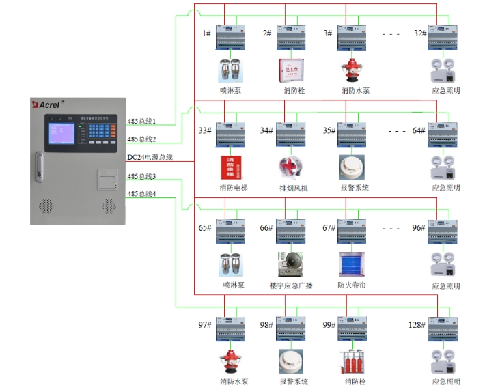Click the '喷淋泵' caption below module 65#
The width and height of the screenshot is (500, 392).
coord(234,285)
